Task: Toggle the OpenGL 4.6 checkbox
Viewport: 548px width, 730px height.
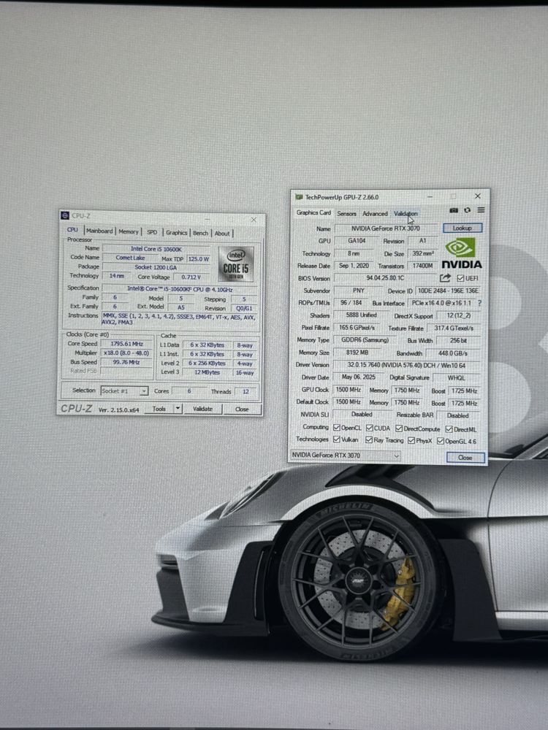Action: point(441,440)
